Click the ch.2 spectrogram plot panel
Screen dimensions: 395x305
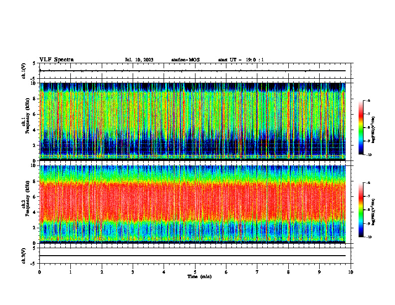click(x=193, y=204)
